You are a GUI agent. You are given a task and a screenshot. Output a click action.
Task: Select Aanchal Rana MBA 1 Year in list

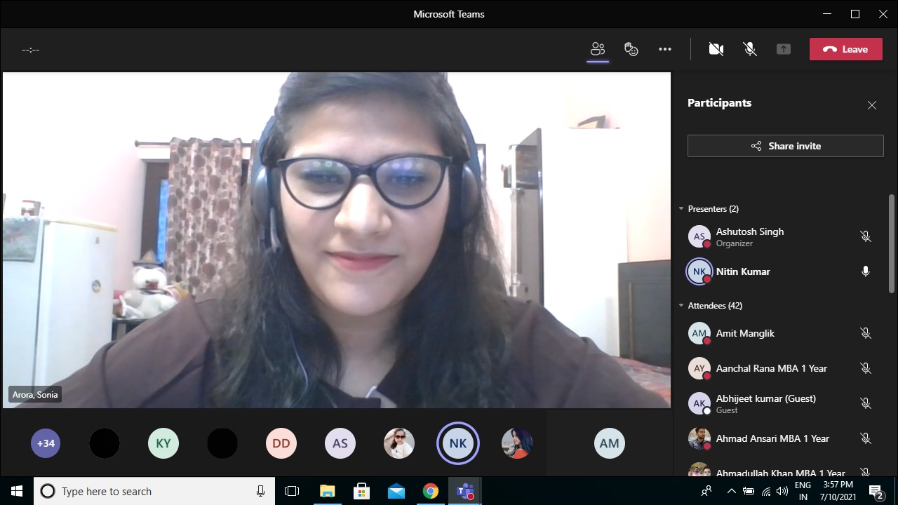click(x=771, y=368)
